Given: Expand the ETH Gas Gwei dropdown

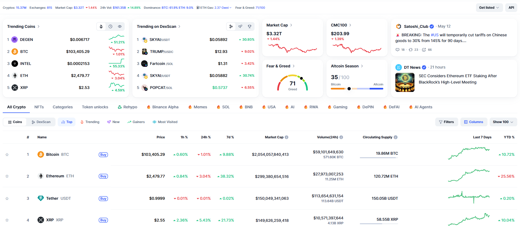Looking at the screenshot, I should pyautogui.click(x=230, y=8).
